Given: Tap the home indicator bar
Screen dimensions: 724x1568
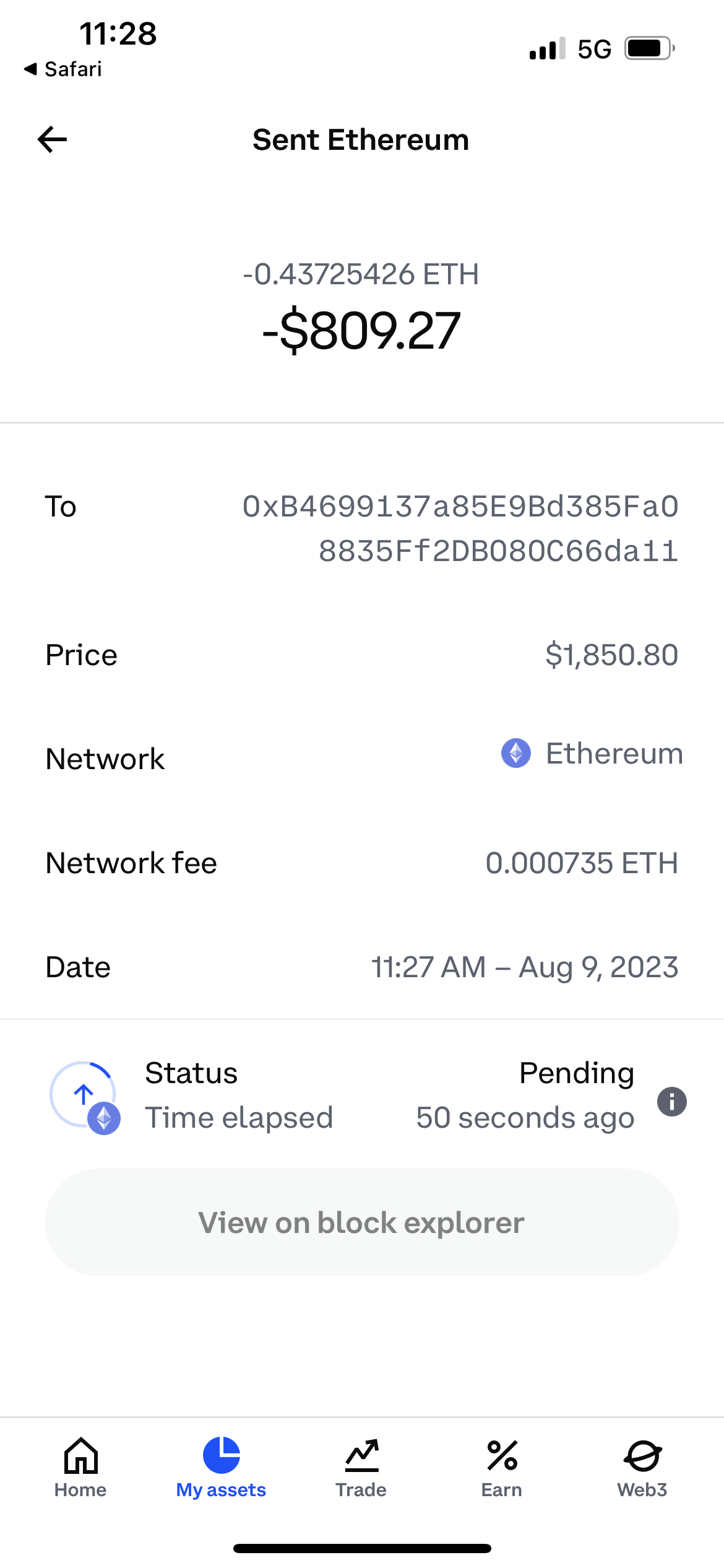Looking at the screenshot, I should [x=362, y=1548].
